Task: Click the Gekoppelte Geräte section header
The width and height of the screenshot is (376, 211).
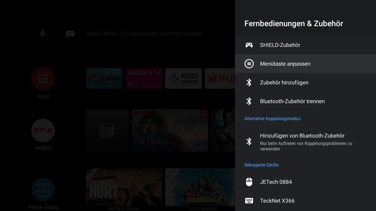Action: 261,165
